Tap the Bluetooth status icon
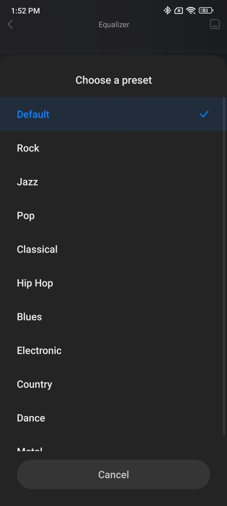The width and height of the screenshot is (227, 506). click(167, 11)
